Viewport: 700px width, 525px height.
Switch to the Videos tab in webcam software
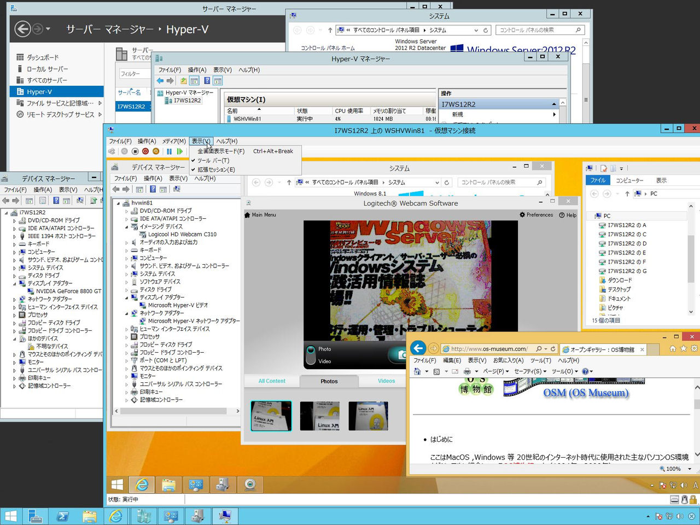point(386,381)
